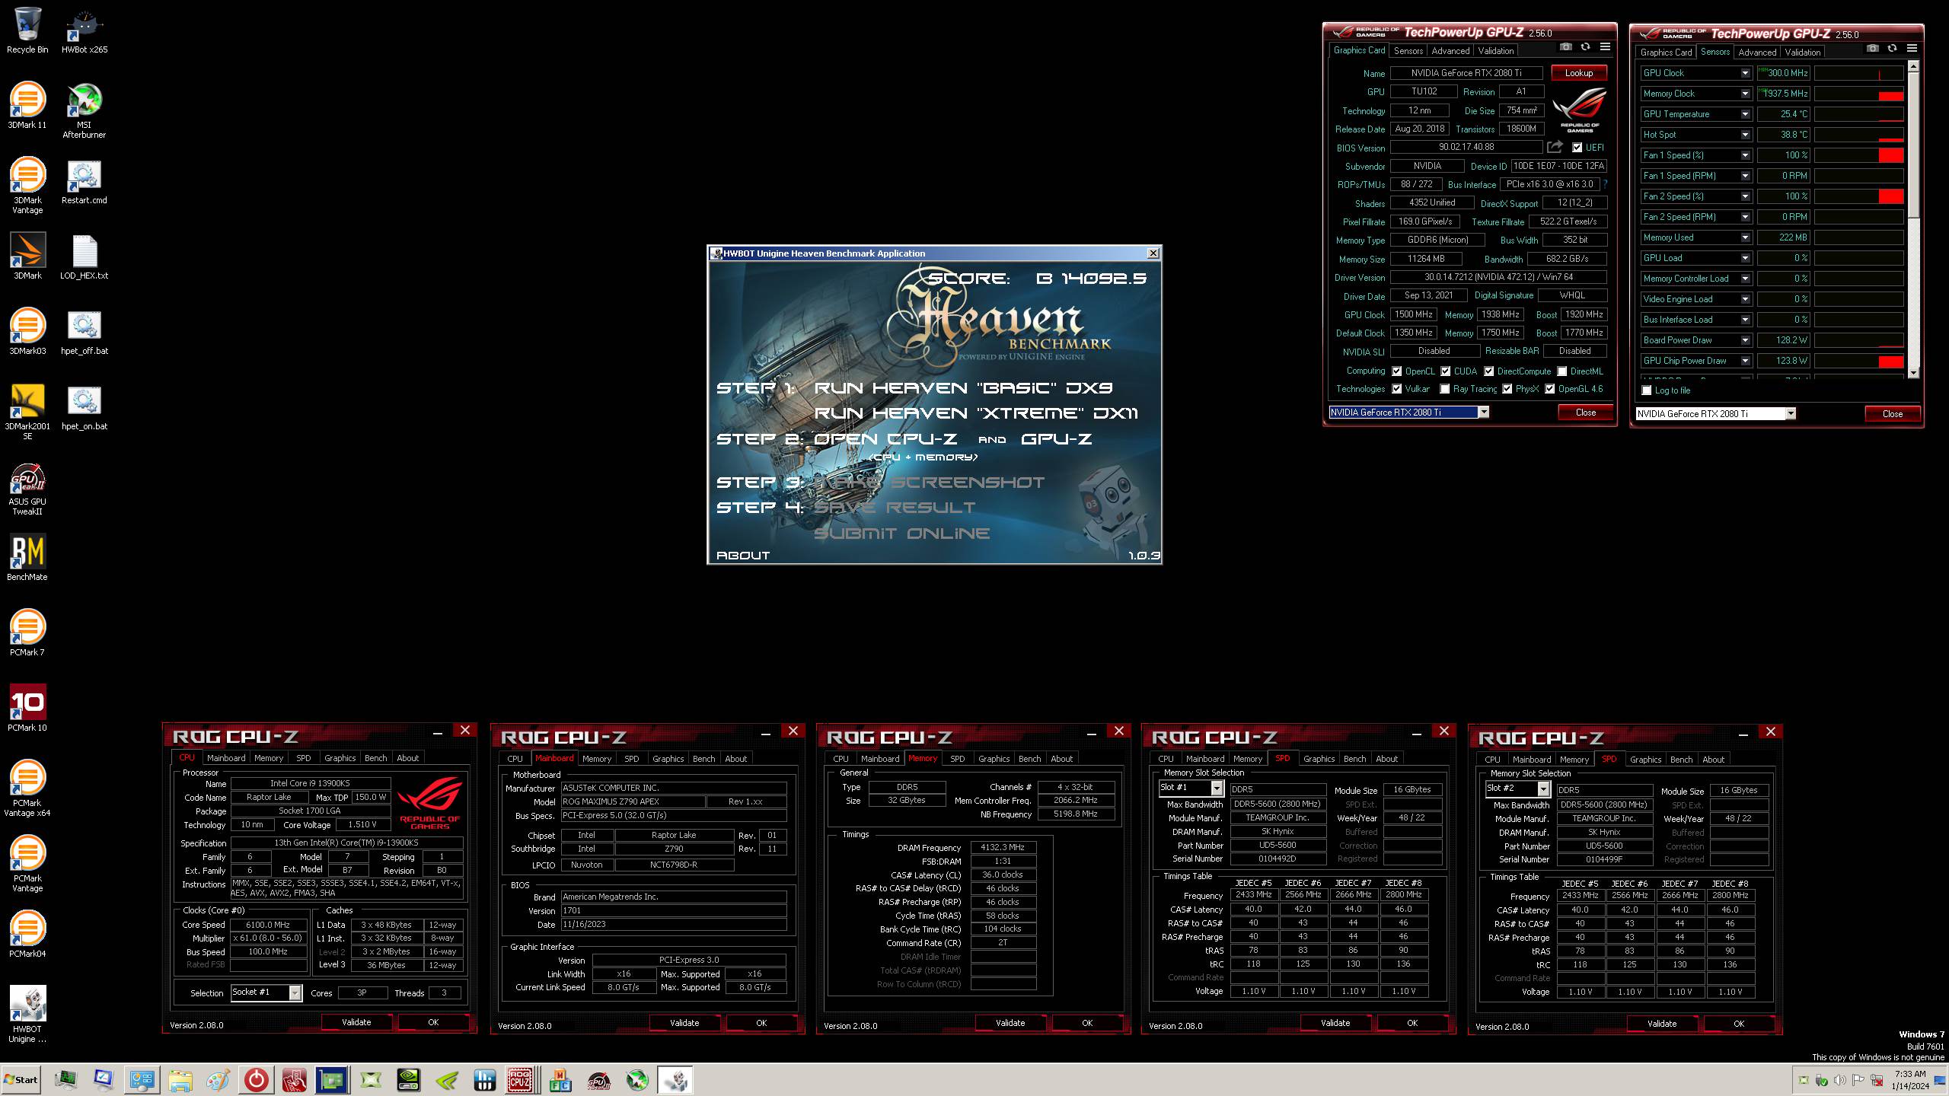This screenshot has width=1949, height=1096.
Task: Enable the DirectML checkbox
Action: (1562, 371)
